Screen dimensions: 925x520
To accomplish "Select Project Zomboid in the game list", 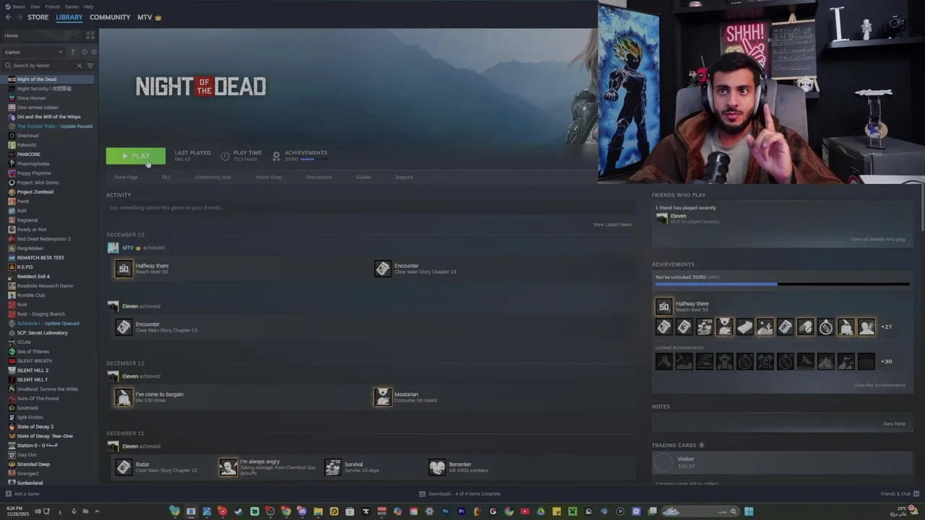I will pos(35,192).
